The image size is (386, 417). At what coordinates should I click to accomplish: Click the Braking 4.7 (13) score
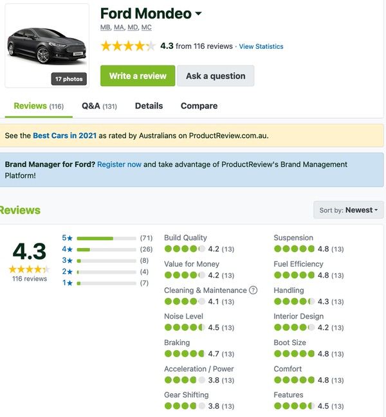pyautogui.click(x=221, y=354)
